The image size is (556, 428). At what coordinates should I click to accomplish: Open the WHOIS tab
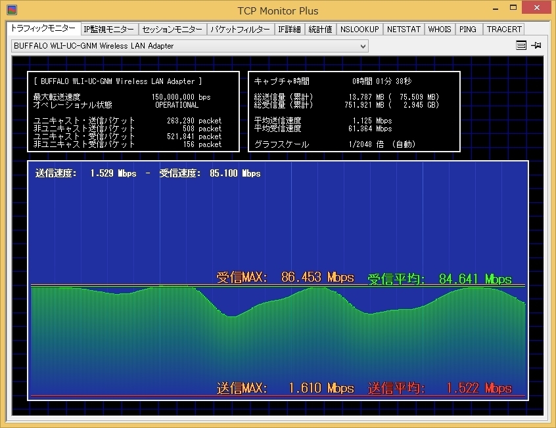tap(440, 30)
